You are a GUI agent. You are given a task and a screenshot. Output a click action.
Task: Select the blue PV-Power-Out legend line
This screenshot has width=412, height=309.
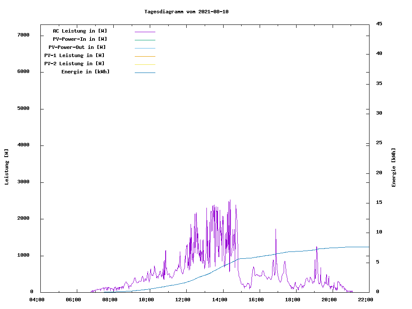(145, 48)
